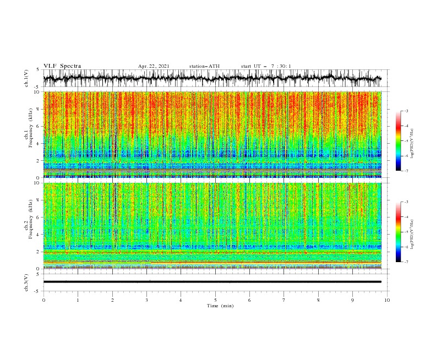Viewport: 436px width, 337px height.
Task: Click the ch.2 spectrogram panel
Action: coord(212,226)
